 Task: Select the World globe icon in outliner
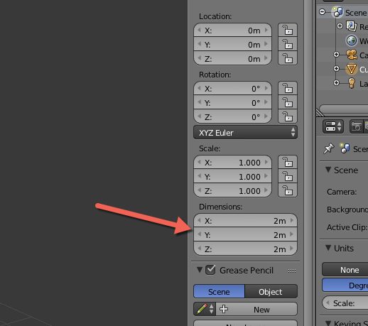352,40
